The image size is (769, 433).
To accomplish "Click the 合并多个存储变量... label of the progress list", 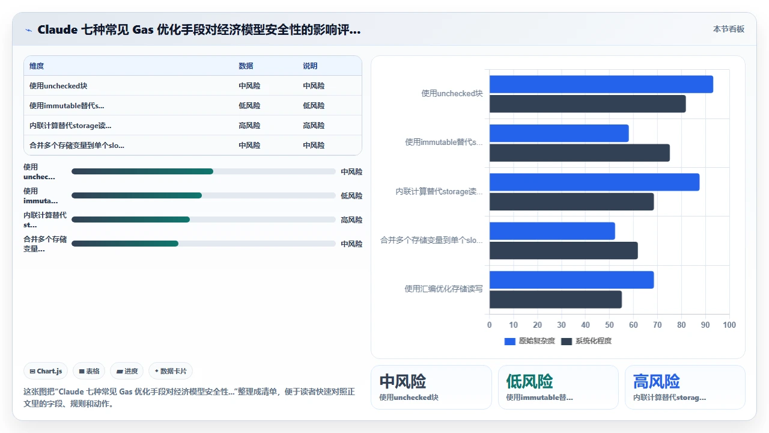I will (x=45, y=244).
